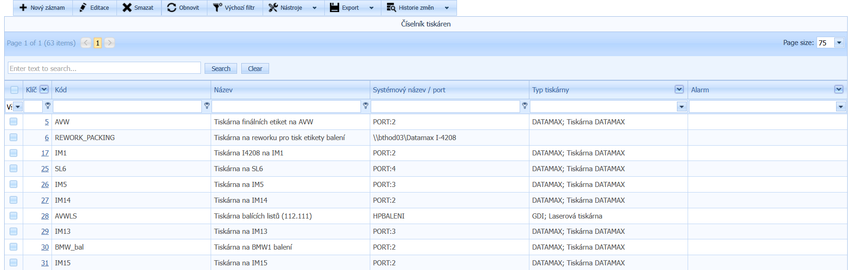Click the Obnovit refresh icon
850x270 pixels.
tap(172, 8)
